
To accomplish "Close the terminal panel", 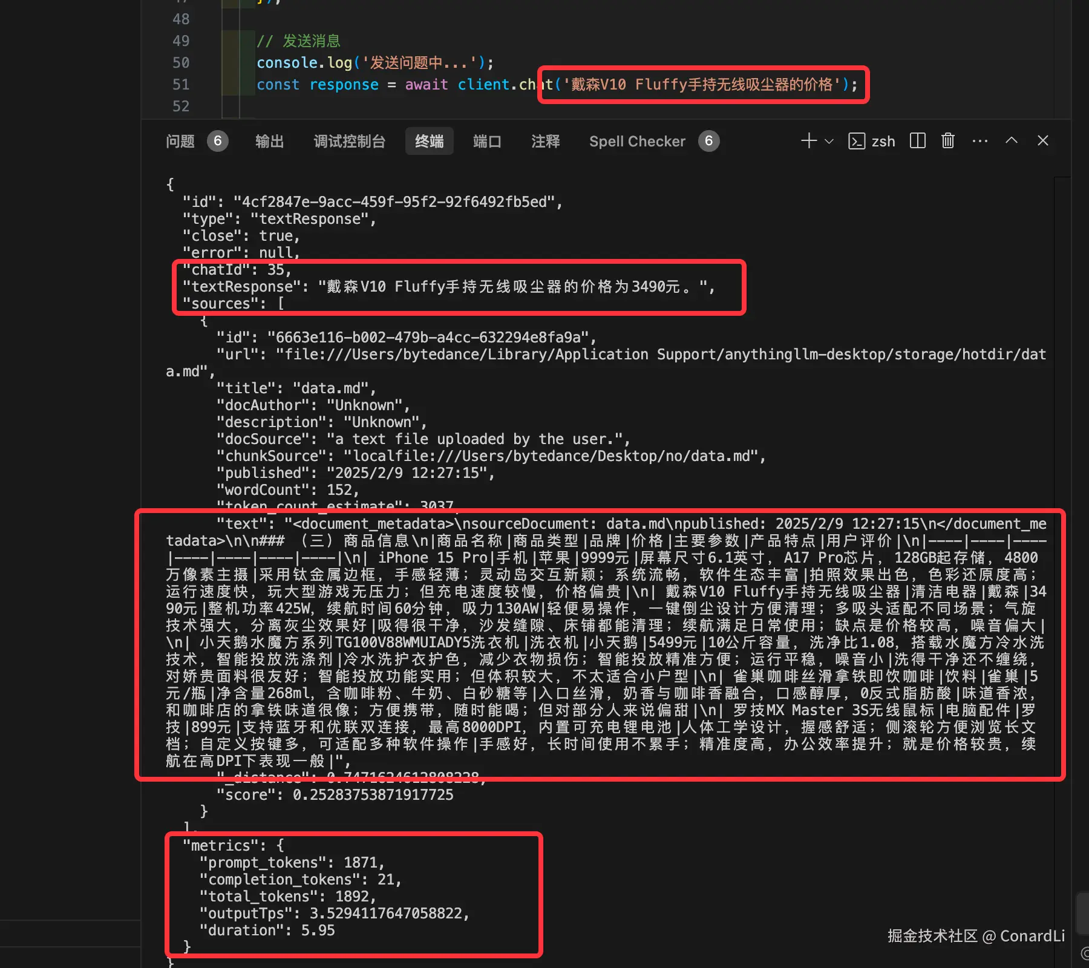I will pyautogui.click(x=1043, y=140).
